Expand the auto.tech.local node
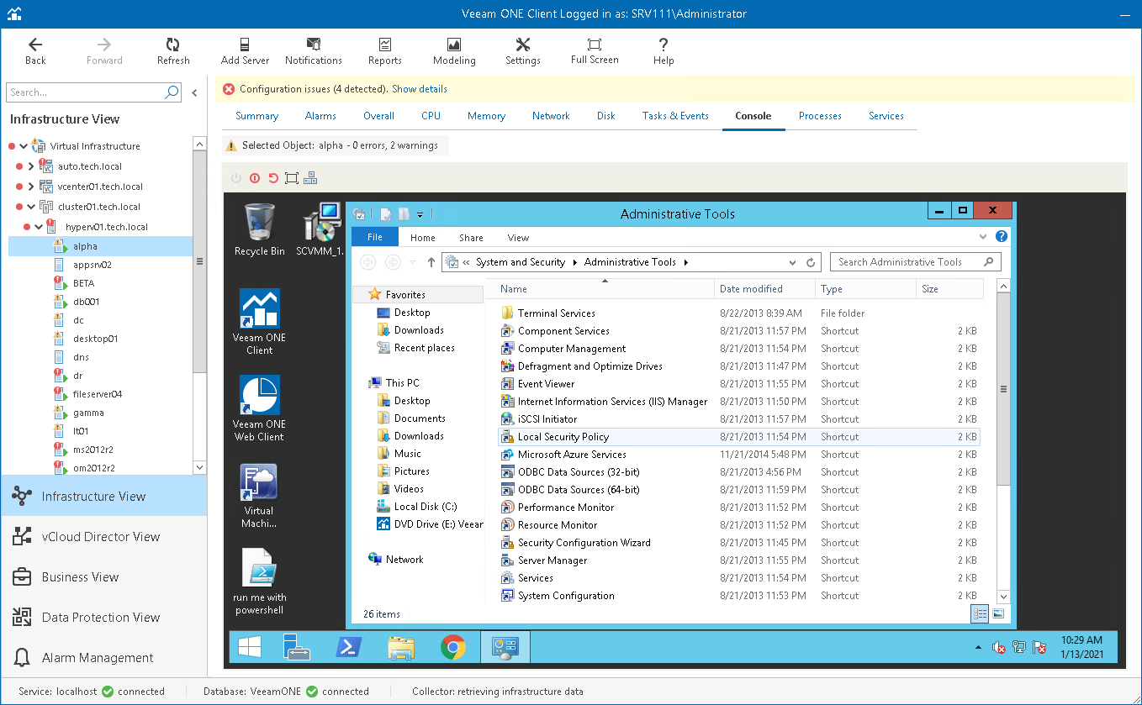The image size is (1142, 705). 31,166
